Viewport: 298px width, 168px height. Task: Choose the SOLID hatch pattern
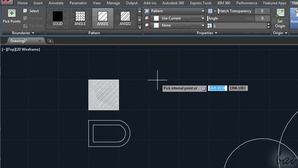click(x=58, y=18)
